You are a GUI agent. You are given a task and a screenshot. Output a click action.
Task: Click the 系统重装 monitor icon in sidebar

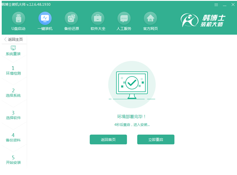tap(13, 48)
